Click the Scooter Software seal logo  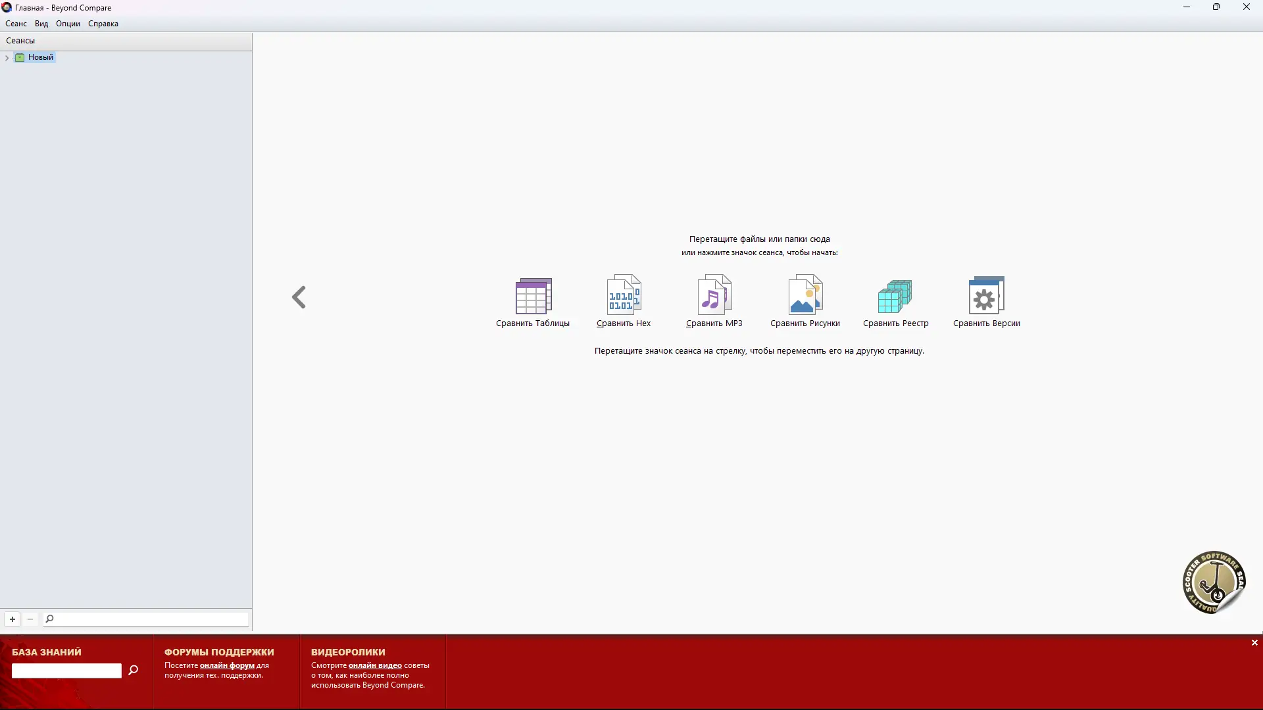[x=1214, y=582]
